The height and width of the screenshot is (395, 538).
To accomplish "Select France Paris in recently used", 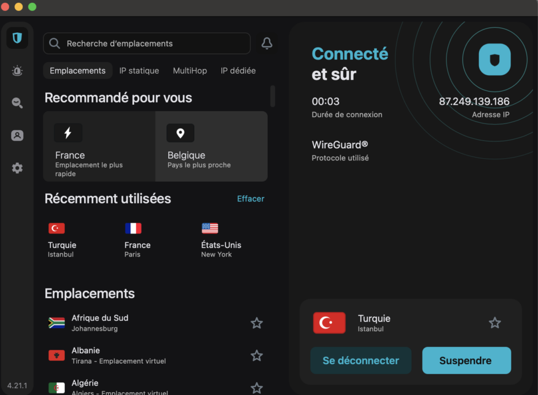I will coord(137,240).
